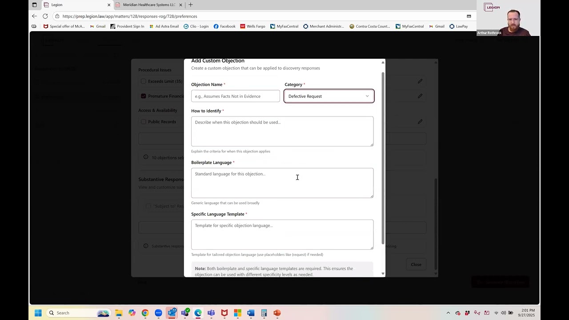Screen dimensions: 569x320
Task: Edit the Exceeds Limit objection with pencil icon
Action: coord(420,81)
